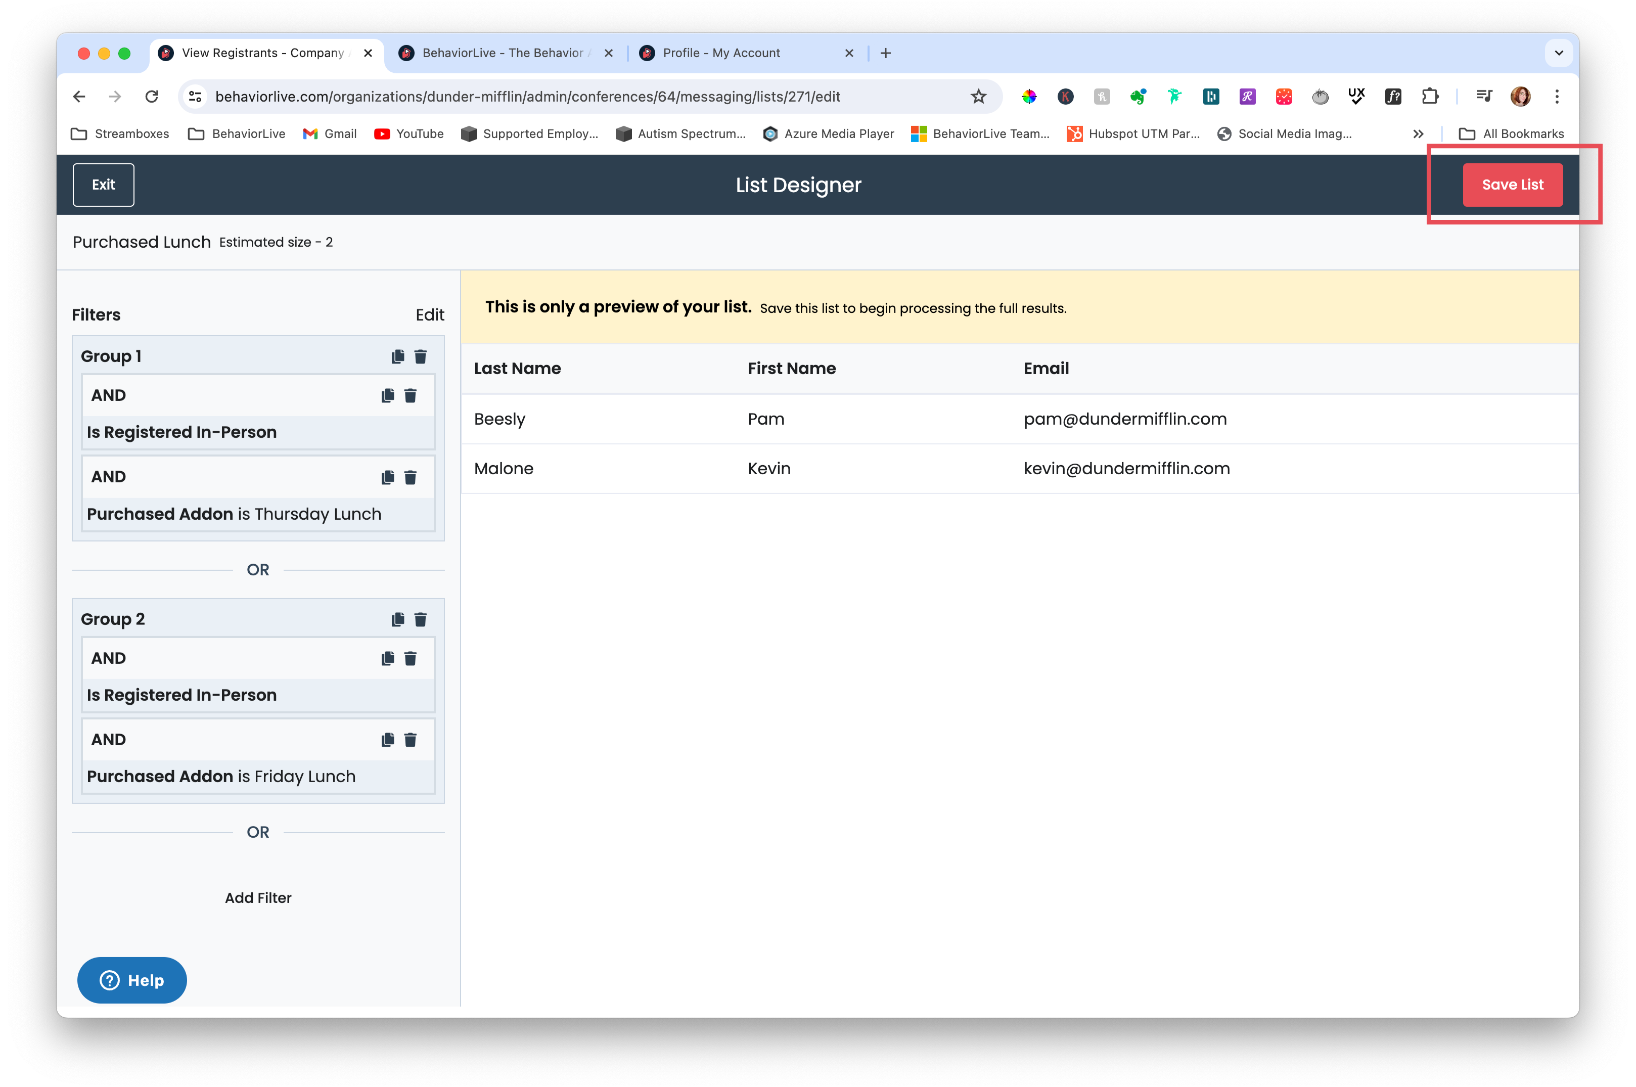Screen dimensions: 1636x1087
Task: Open Hubspot UTM Par... bookmark
Action: (x=1133, y=134)
